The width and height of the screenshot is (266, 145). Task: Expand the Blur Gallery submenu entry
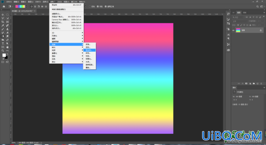[66, 41]
